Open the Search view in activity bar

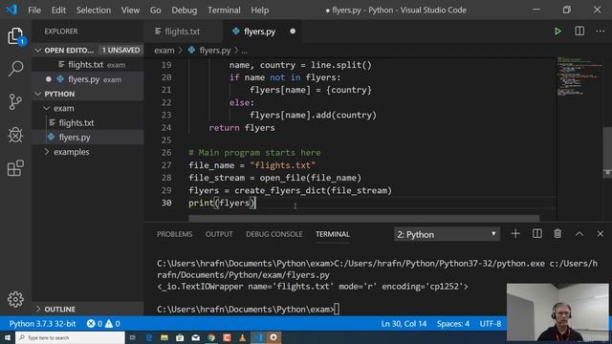coord(15,69)
